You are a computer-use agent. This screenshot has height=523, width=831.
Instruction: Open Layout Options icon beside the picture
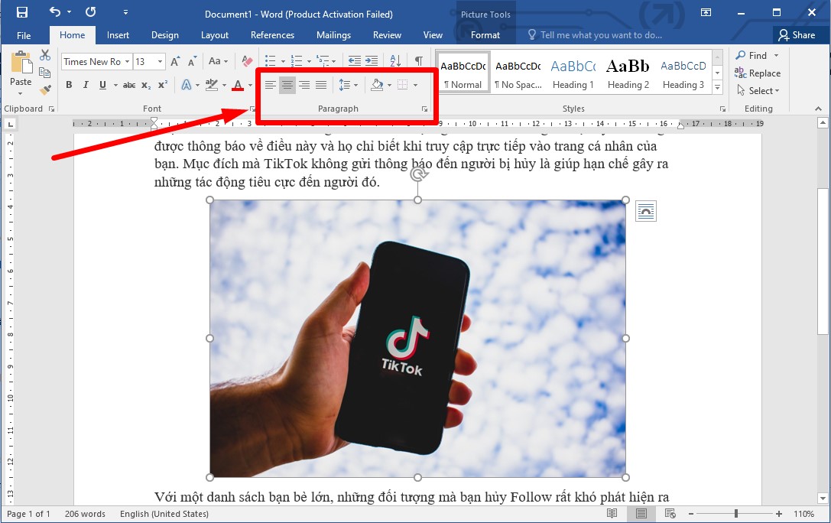[x=645, y=212]
